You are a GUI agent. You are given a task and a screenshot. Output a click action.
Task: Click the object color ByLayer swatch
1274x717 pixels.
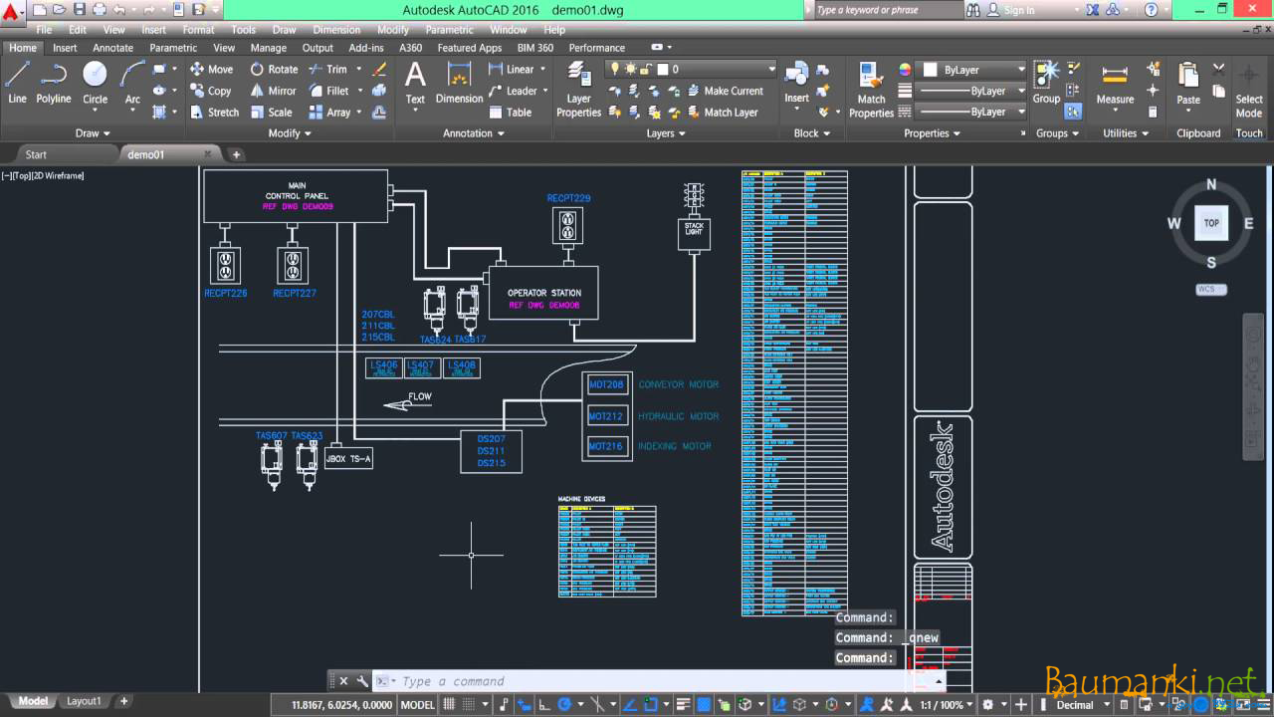pos(930,70)
